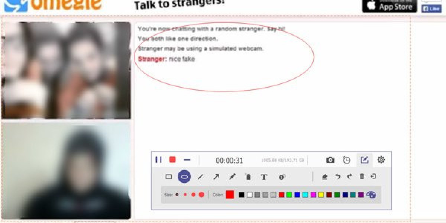Open the custom color palette

371,195
